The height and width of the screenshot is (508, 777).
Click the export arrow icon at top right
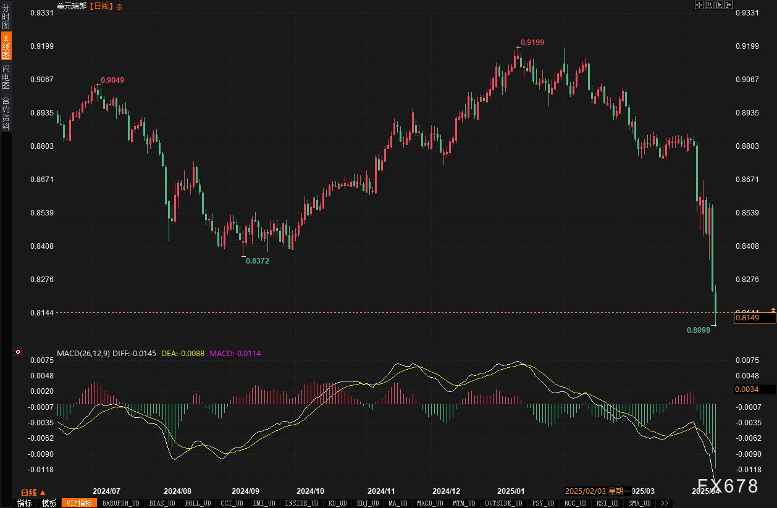(729, 6)
